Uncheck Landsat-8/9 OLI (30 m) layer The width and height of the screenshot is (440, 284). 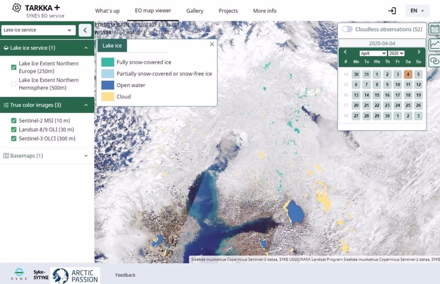tap(13, 130)
